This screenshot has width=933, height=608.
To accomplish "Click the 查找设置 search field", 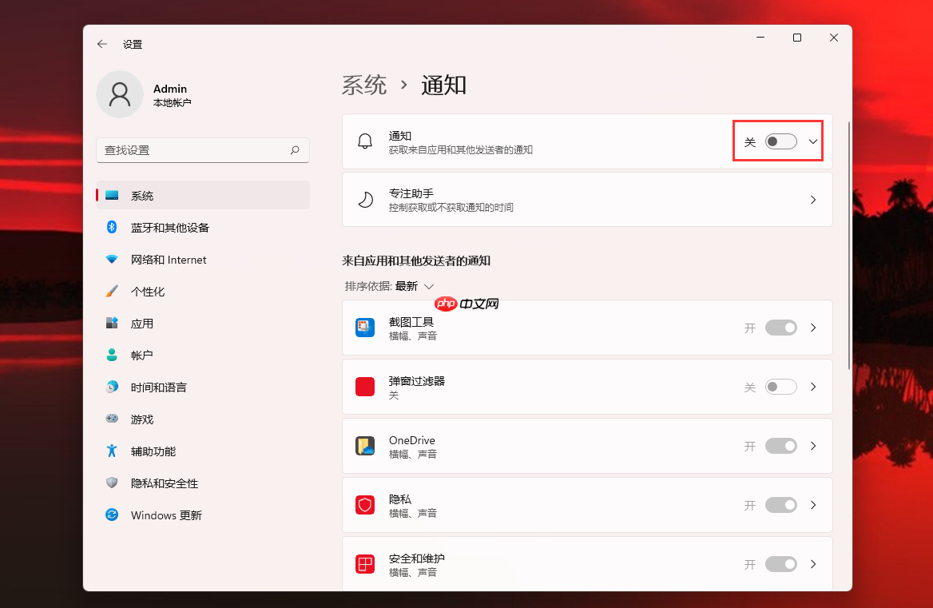I will click(202, 149).
